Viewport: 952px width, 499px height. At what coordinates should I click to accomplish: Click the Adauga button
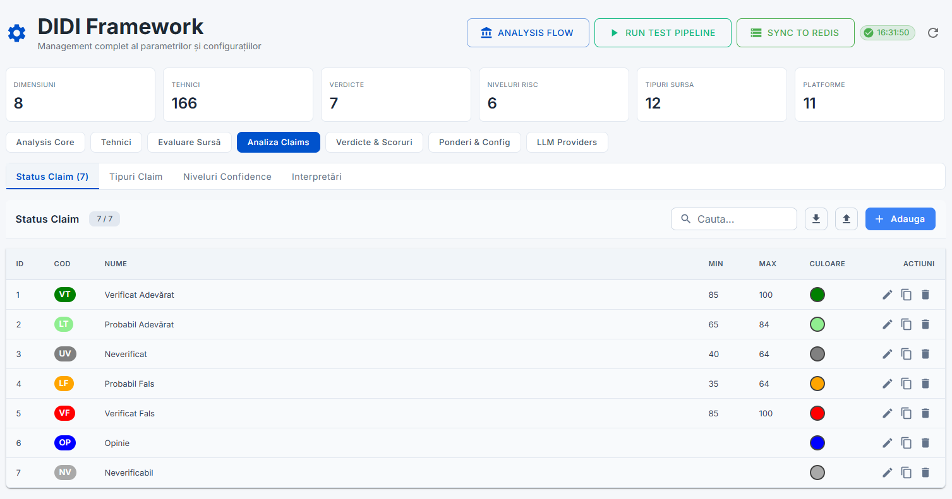(x=900, y=219)
